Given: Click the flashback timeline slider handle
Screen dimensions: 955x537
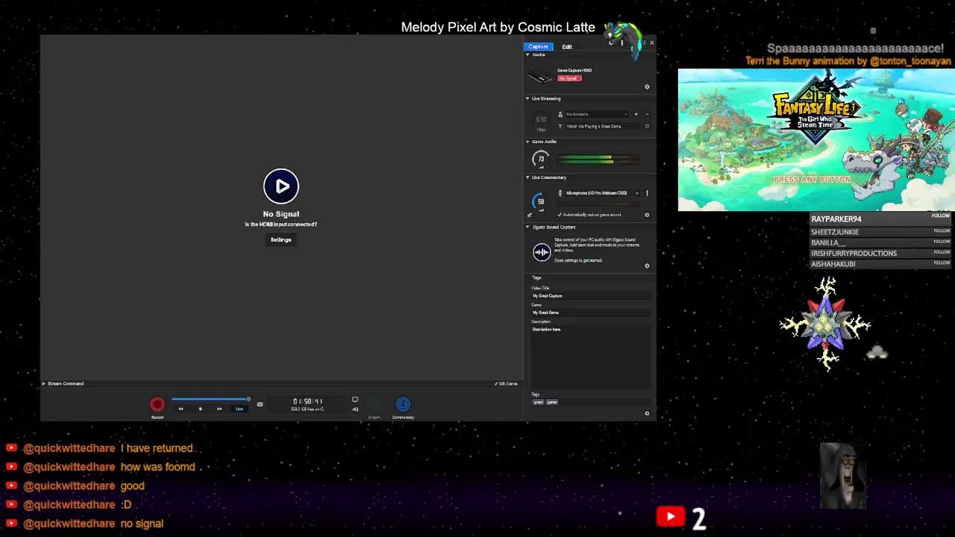Looking at the screenshot, I should point(248,399).
